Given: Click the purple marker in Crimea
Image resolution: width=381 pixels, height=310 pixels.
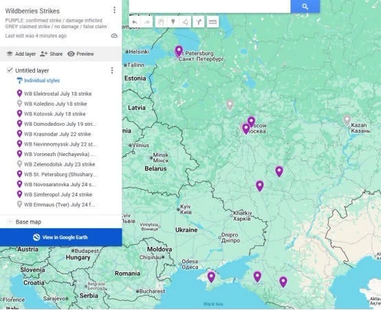Looking at the screenshot, I should [x=211, y=277].
